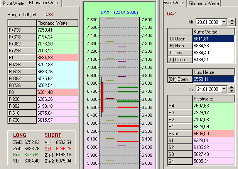Select the F0382 value 6575,62

pyautogui.click(x=57, y=79)
